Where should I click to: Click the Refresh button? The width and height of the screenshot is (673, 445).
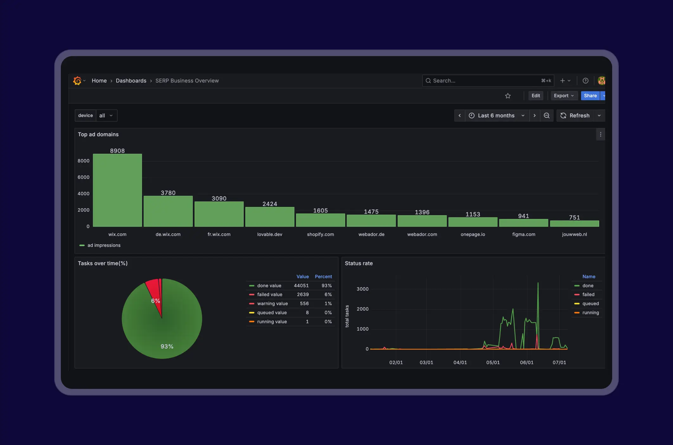point(575,115)
